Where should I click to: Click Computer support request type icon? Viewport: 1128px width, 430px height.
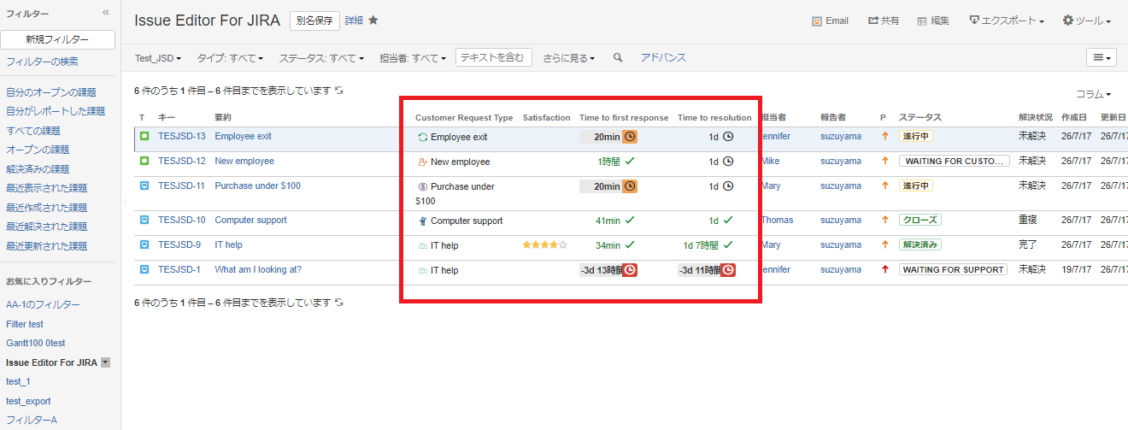tap(422, 221)
